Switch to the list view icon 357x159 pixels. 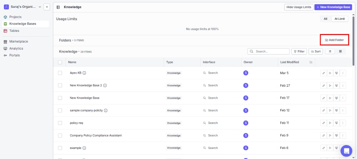point(330,52)
